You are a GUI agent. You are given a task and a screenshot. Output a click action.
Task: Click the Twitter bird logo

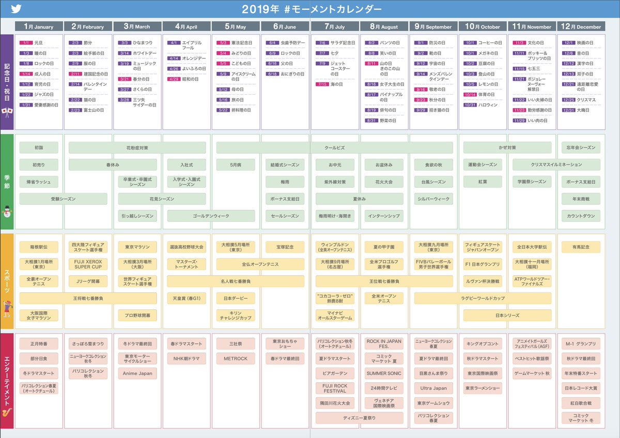click(16, 9)
